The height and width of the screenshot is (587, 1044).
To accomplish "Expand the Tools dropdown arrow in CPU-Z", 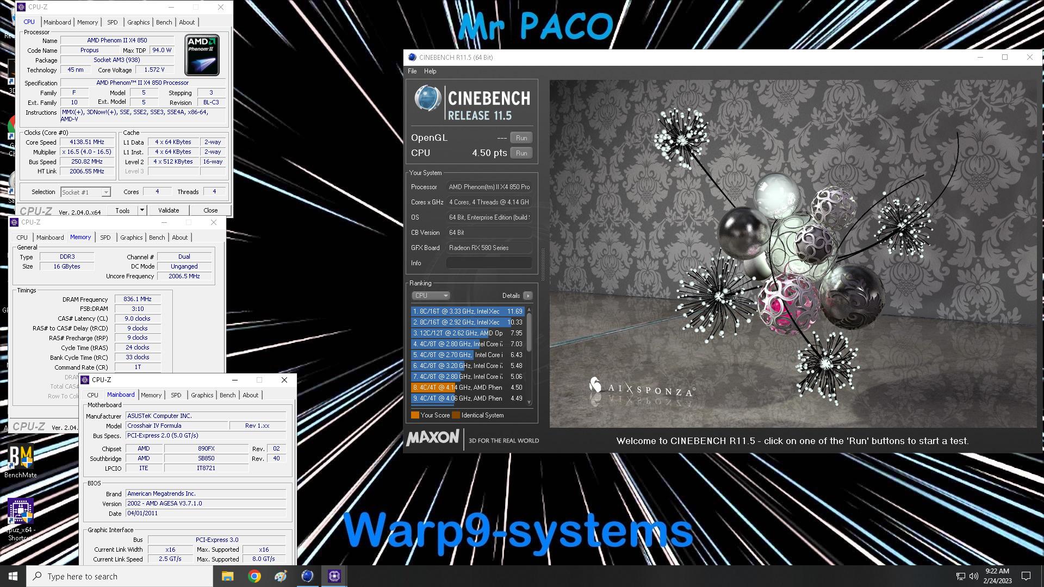I will point(142,210).
